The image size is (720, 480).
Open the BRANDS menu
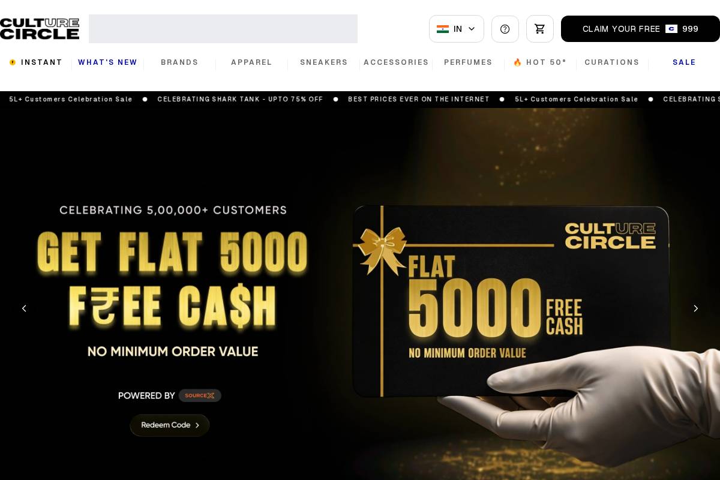pyautogui.click(x=179, y=62)
